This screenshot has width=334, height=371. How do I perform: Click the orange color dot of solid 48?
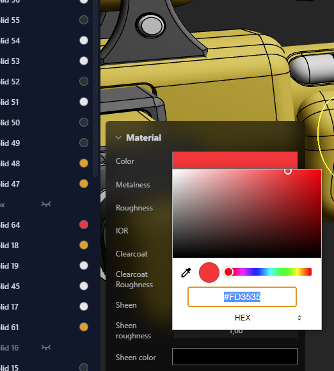(x=84, y=163)
